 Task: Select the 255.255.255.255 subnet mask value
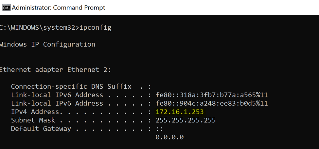click(x=186, y=120)
